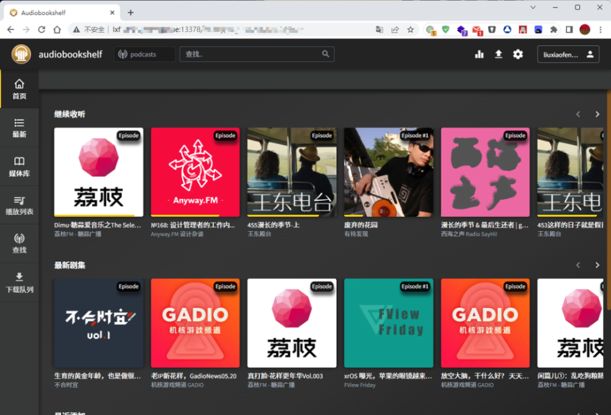
Task: Click the 有待发现 podcast name
Action: [x=356, y=234]
